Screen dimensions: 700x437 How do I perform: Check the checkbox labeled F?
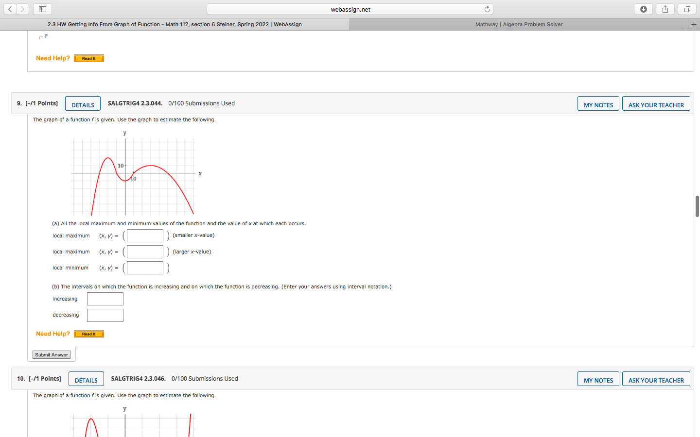[41, 37]
